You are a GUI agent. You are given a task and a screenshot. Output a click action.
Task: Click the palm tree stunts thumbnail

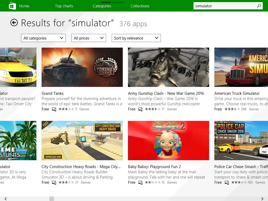18,141
